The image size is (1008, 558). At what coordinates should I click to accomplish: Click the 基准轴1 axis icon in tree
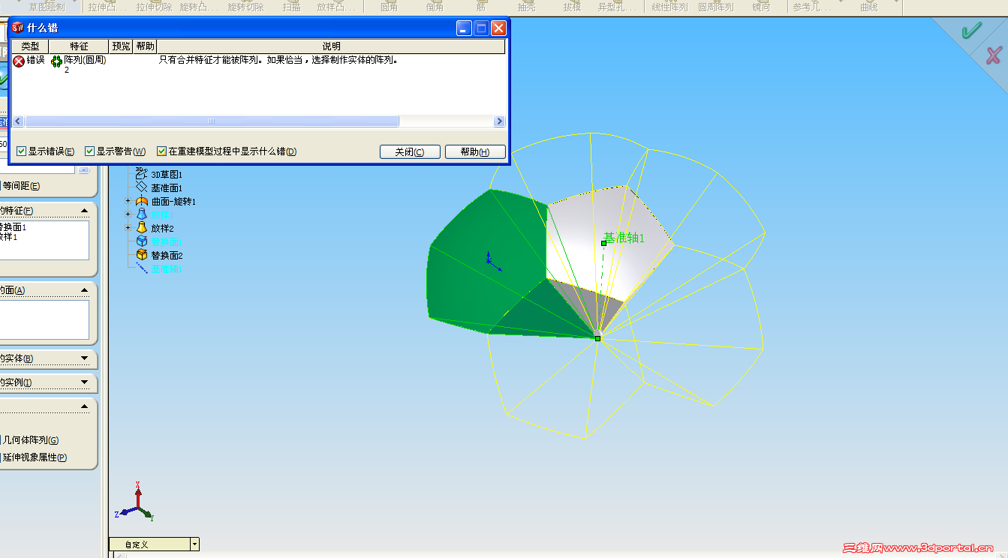(142, 268)
